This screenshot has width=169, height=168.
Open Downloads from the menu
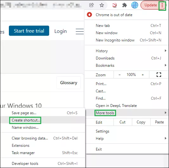click(127, 58)
